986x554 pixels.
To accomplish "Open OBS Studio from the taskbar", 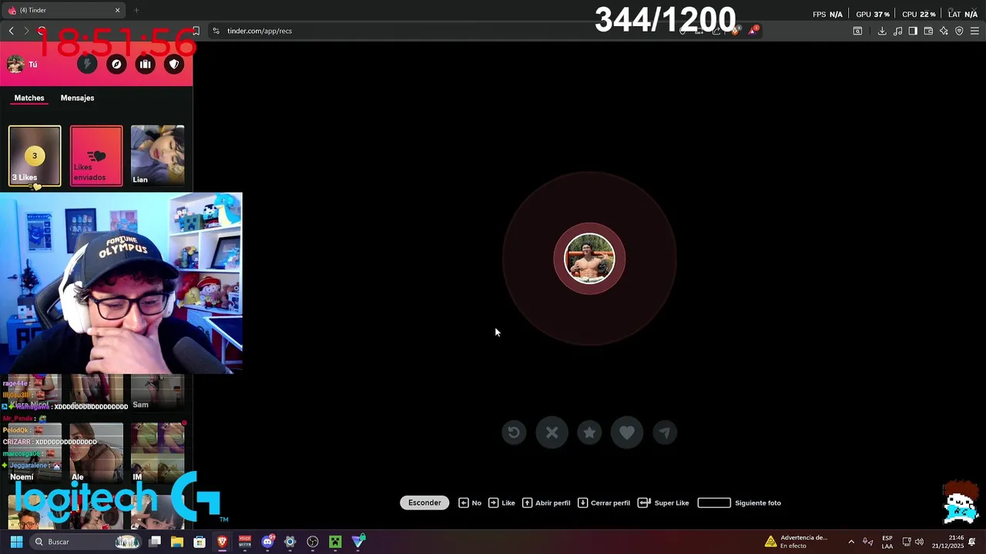I will [313, 542].
